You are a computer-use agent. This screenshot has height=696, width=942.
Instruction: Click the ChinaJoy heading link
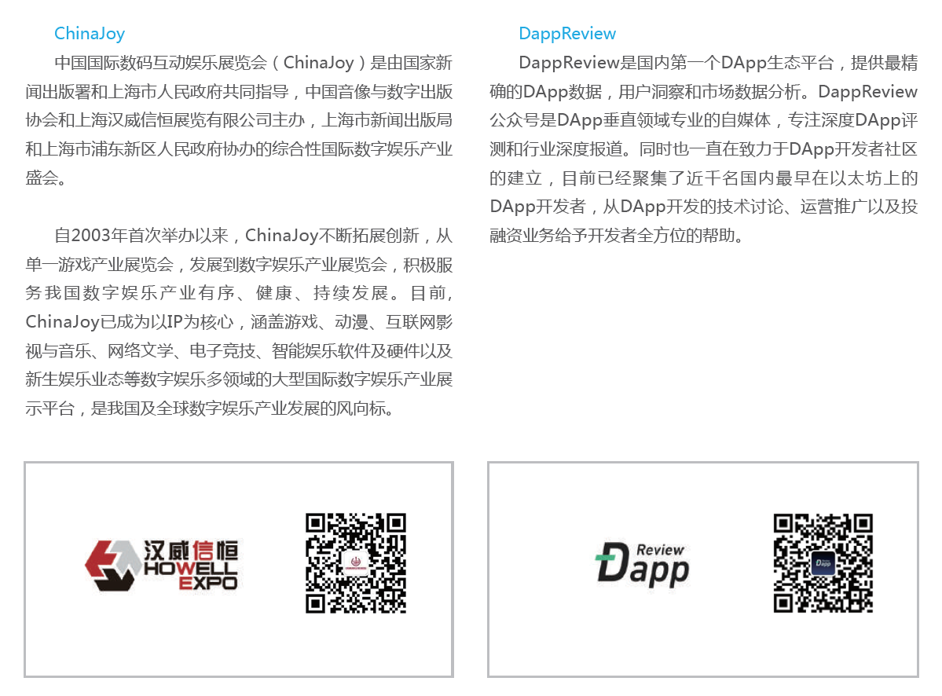tap(90, 34)
